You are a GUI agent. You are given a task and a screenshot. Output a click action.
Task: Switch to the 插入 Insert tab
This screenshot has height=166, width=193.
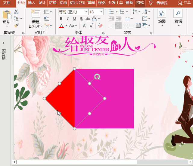32,3
